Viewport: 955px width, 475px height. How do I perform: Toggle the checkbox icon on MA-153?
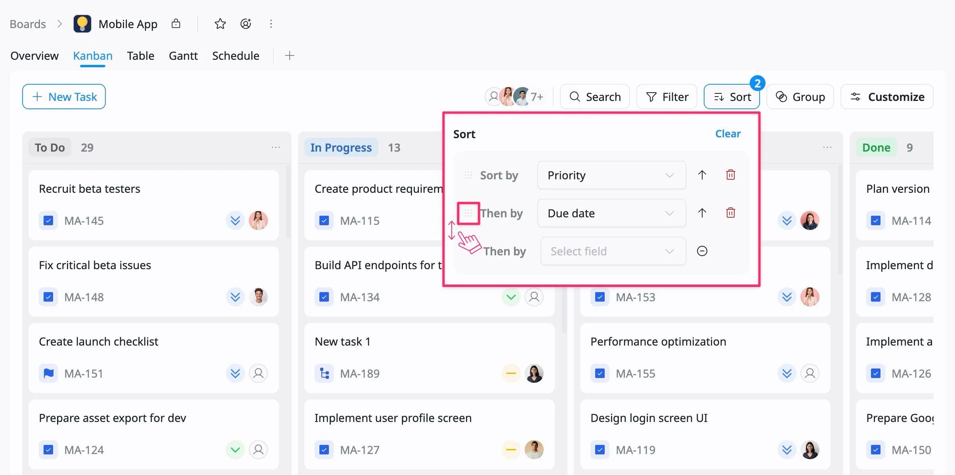600,296
